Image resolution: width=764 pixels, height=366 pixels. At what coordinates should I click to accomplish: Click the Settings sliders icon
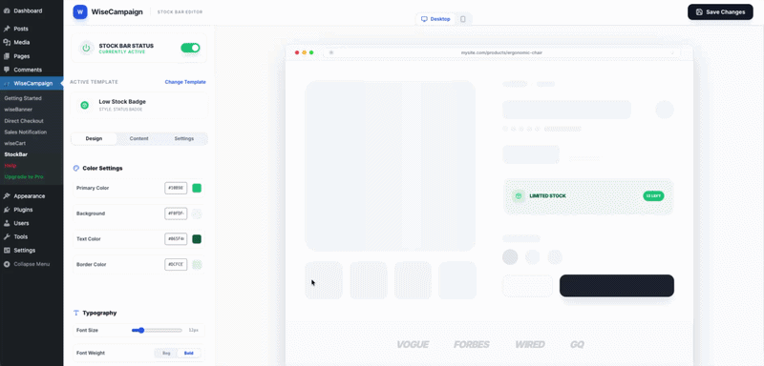[x=7, y=251]
